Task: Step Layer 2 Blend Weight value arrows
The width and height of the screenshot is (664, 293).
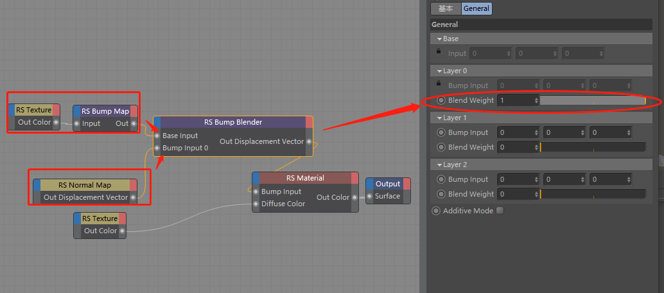Action: tap(537, 194)
